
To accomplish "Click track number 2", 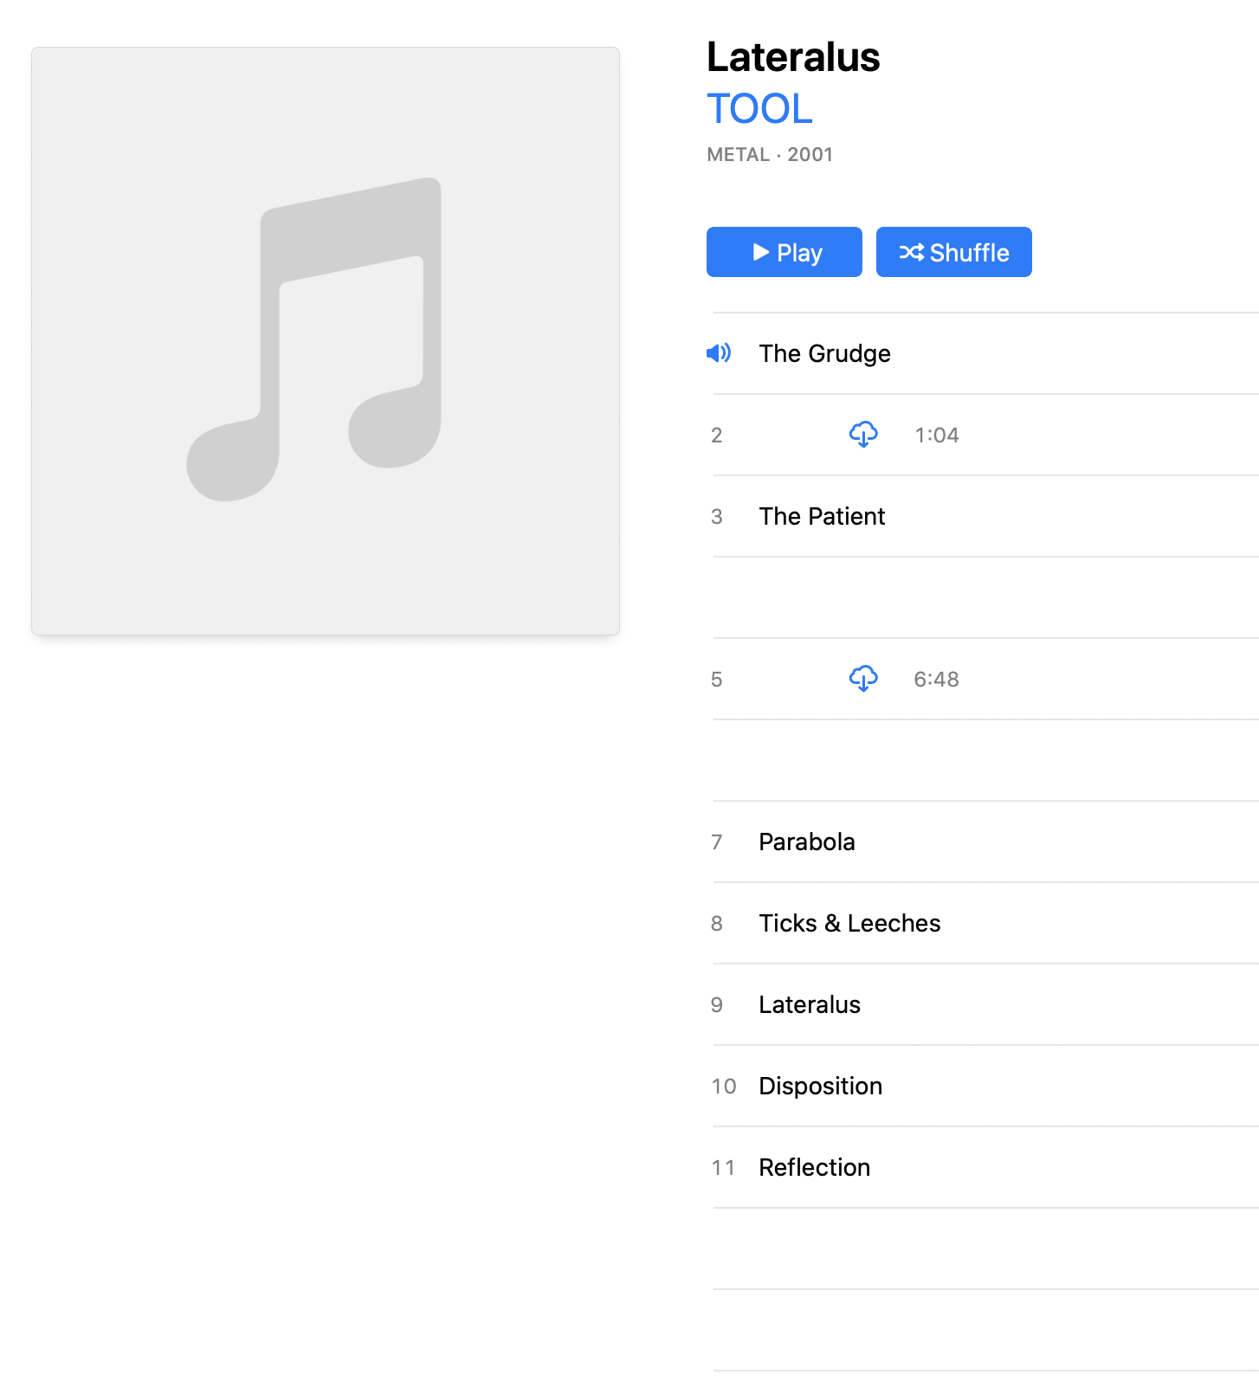I will (717, 435).
